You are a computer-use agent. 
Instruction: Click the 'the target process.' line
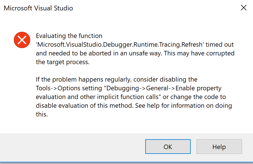click(63, 62)
